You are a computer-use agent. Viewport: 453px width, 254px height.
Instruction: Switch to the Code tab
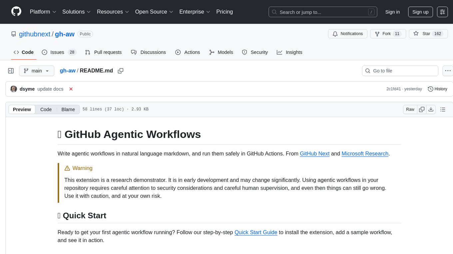pyautogui.click(x=24, y=52)
